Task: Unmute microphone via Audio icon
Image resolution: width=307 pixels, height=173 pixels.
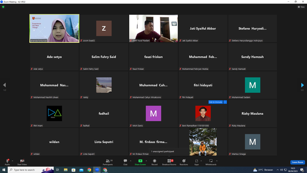Action: (x=7, y=162)
